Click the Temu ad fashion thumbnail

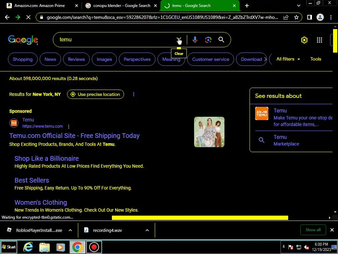tap(209, 132)
